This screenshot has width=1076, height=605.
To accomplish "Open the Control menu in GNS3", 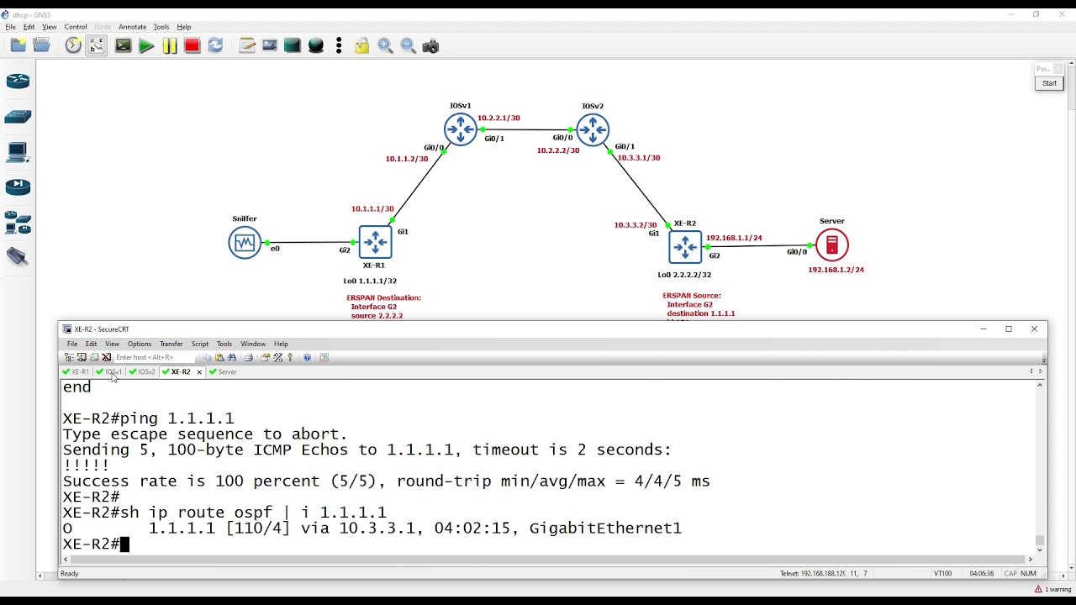I will coord(76,27).
